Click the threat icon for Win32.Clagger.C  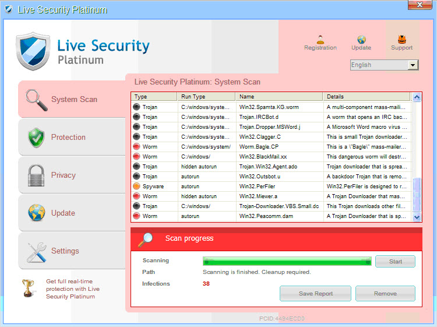click(136, 136)
